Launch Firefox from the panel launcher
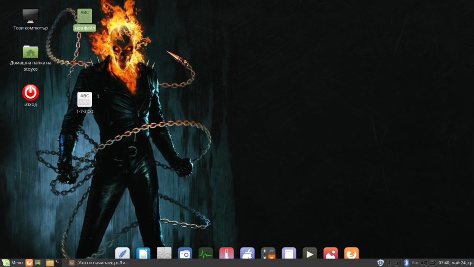This screenshot has height=267, width=474. pyautogui.click(x=29, y=263)
